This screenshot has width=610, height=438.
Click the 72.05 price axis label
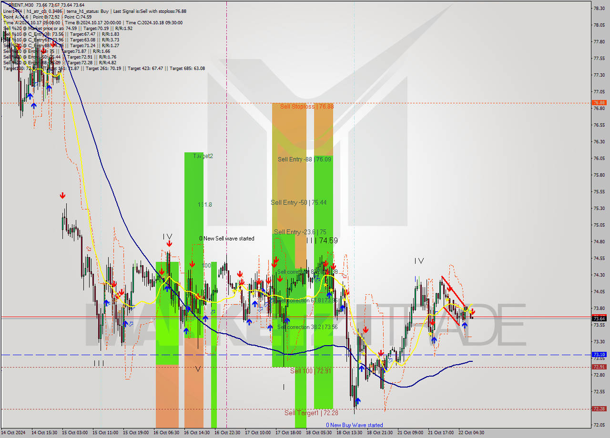pyautogui.click(x=599, y=425)
